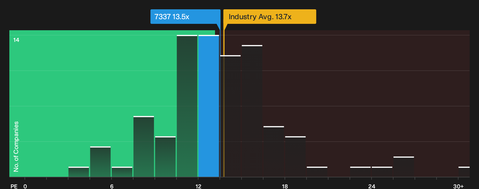
Task: Click the x-axis label 24
Action: 372,186
